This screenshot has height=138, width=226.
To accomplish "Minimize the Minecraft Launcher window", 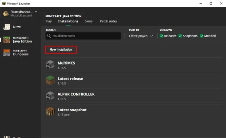I will coord(201,4).
